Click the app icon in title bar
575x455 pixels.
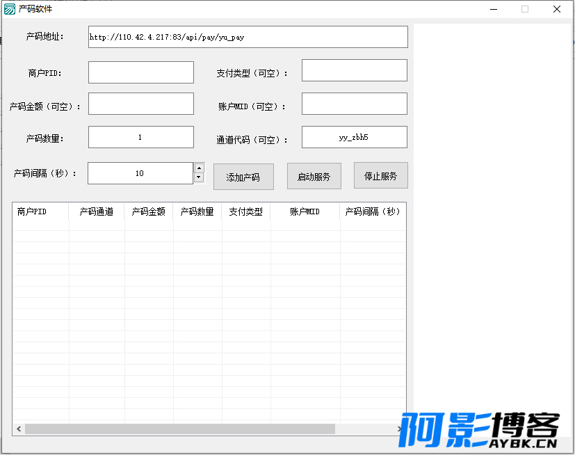tap(10, 9)
